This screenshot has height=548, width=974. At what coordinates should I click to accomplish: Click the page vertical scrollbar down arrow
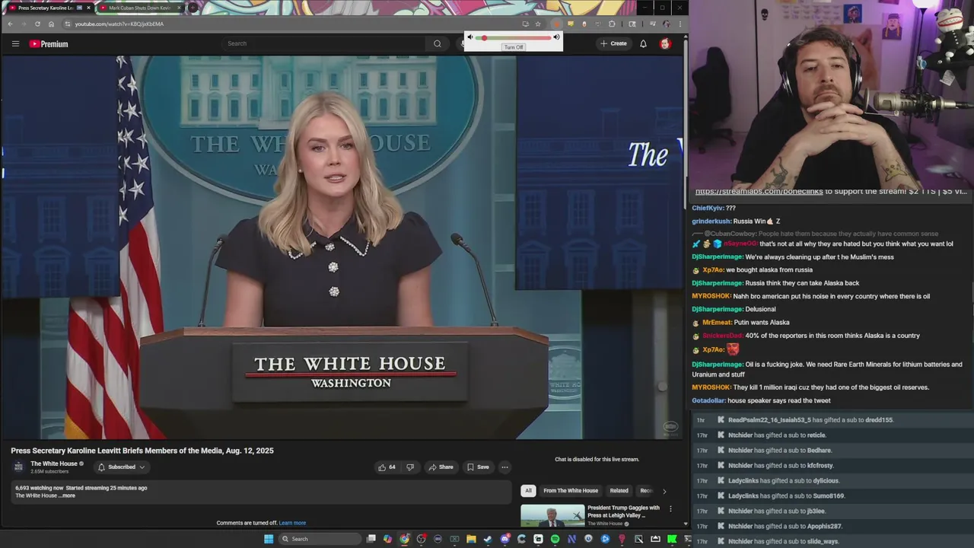click(686, 524)
